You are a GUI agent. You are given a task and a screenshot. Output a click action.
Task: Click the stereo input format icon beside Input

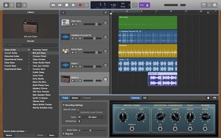coord(79,117)
